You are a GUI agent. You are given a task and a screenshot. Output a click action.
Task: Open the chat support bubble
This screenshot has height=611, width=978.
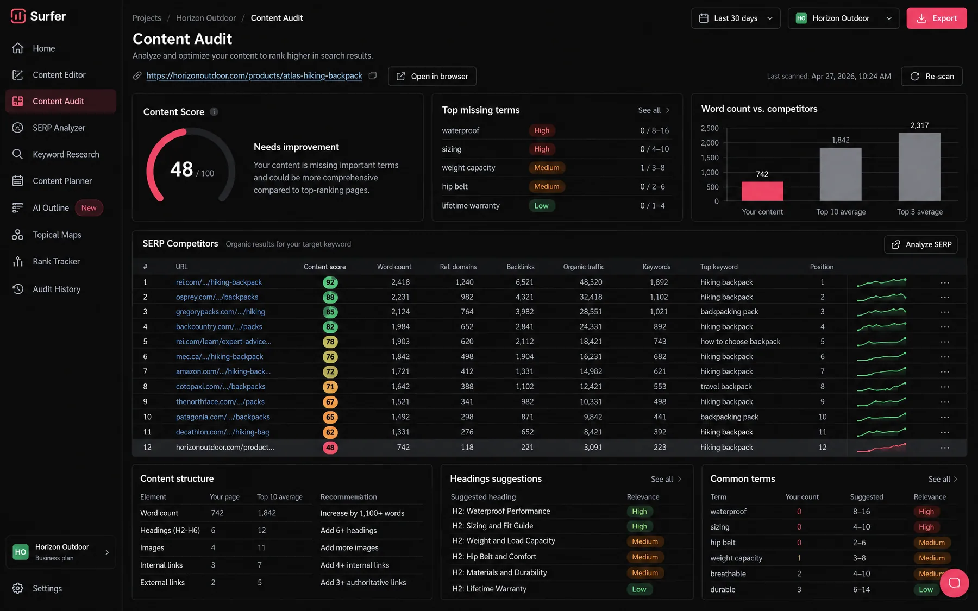pyautogui.click(x=954, y=583)
